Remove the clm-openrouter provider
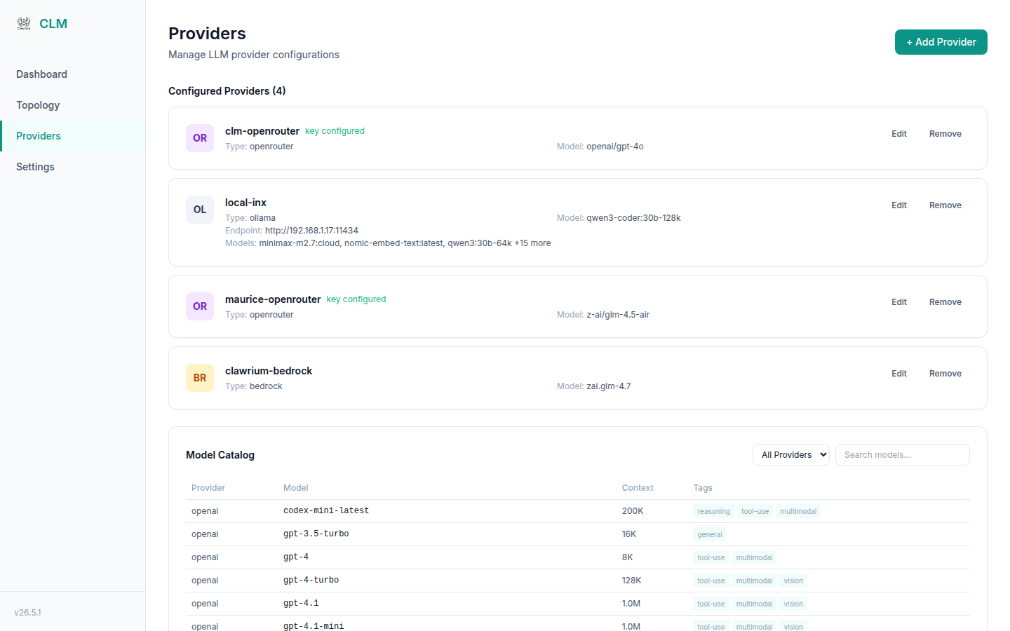The width and height of the screenshot is (1010, 631). pyautogui.click(x=945, y=134)
